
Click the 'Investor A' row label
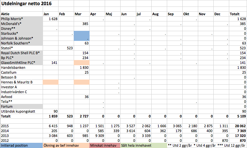coord(21,87)
